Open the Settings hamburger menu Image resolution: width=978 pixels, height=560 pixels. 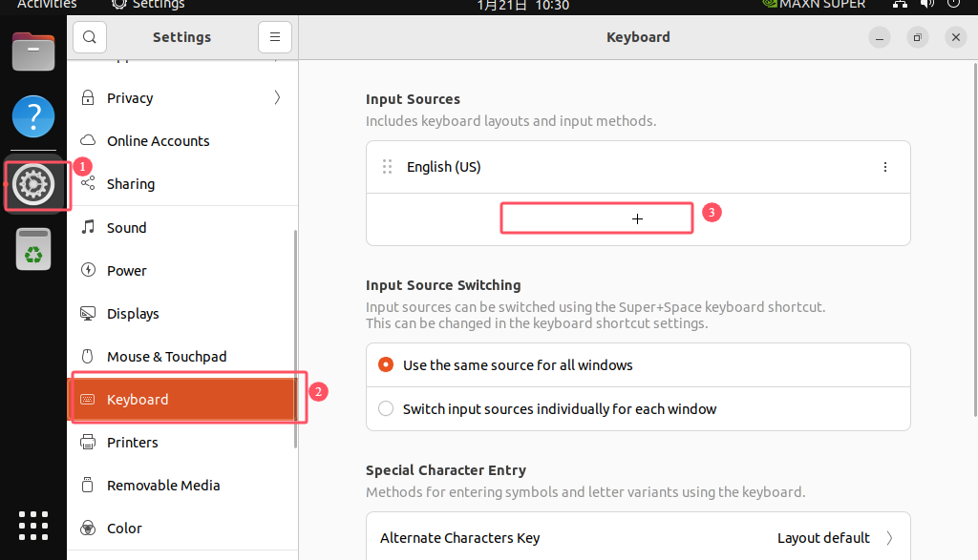pos(275,37)
